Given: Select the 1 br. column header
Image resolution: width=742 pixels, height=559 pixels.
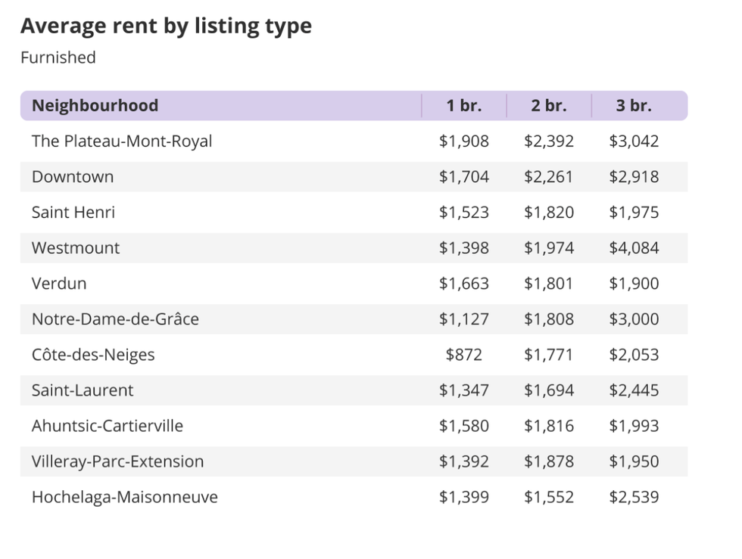Looking at the screenshot, I should pos(463,106).
